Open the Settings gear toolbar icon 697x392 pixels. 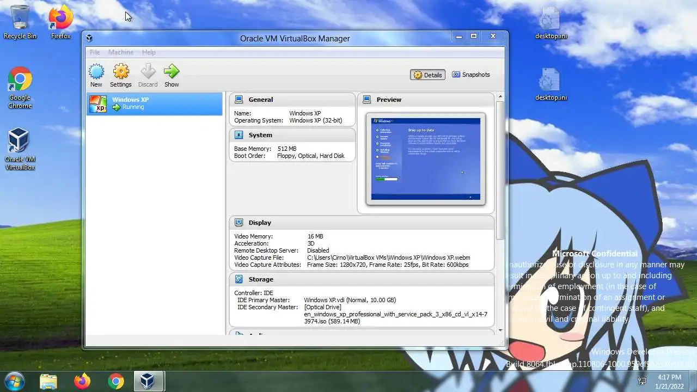121,71
